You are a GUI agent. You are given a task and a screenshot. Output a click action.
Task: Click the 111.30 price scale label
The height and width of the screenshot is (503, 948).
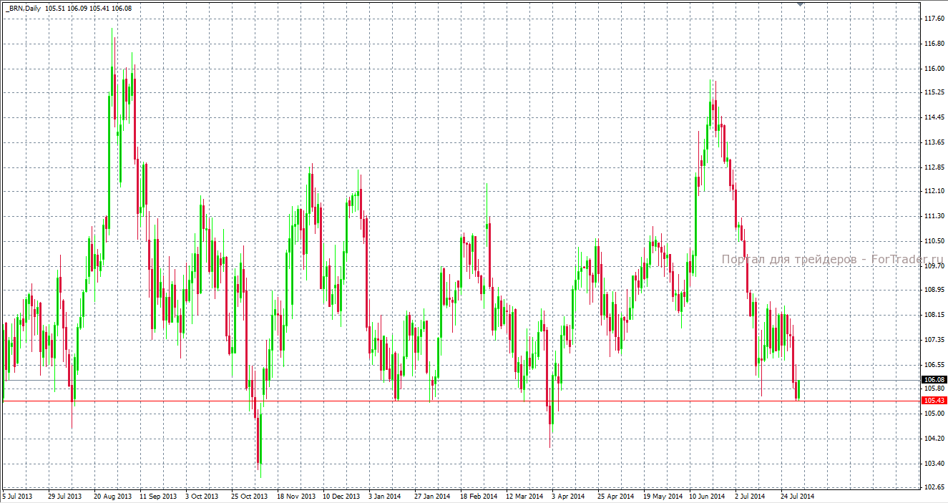coord(934,216)
